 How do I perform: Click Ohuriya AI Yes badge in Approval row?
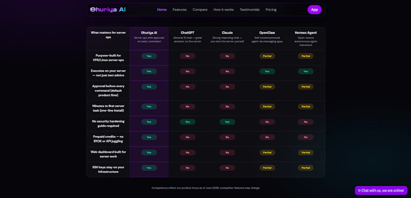[x=149, y=87]
